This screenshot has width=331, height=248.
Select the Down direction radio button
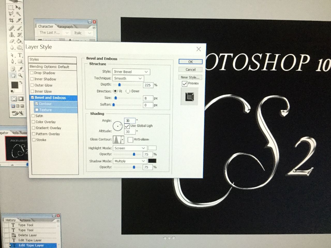[128, 91]
